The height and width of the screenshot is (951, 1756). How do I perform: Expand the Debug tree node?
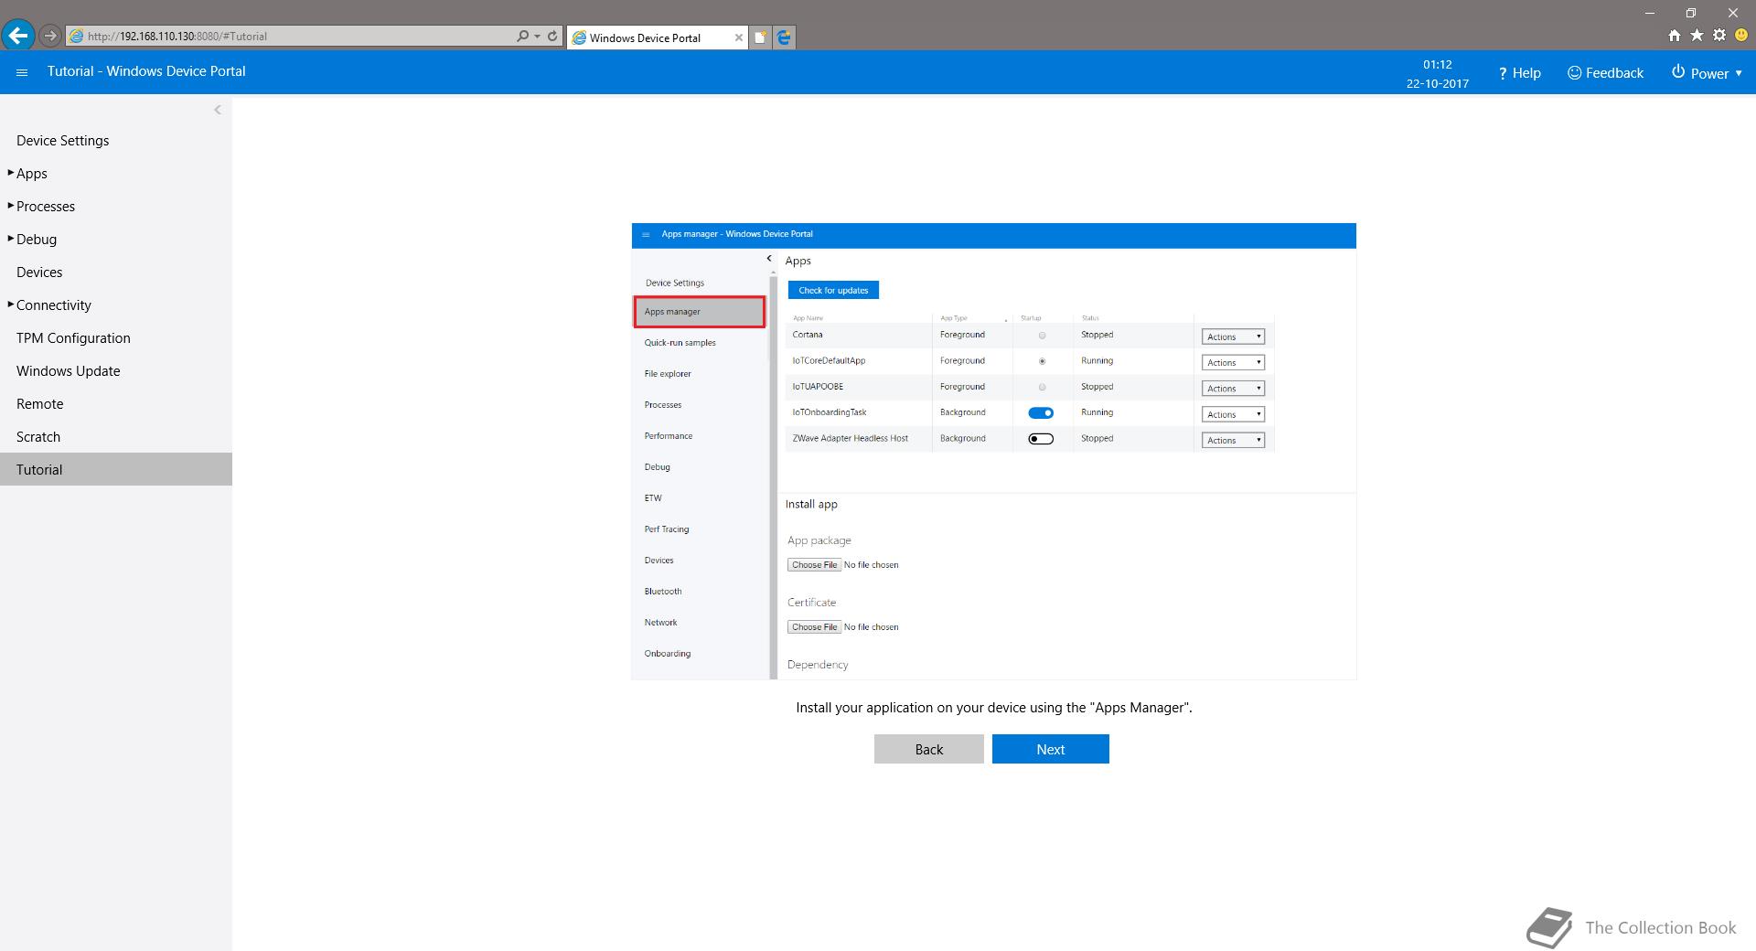(x=11, y=239)
